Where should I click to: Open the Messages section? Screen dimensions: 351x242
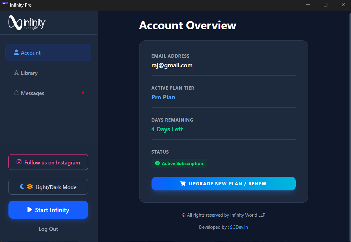click(48, 93)
